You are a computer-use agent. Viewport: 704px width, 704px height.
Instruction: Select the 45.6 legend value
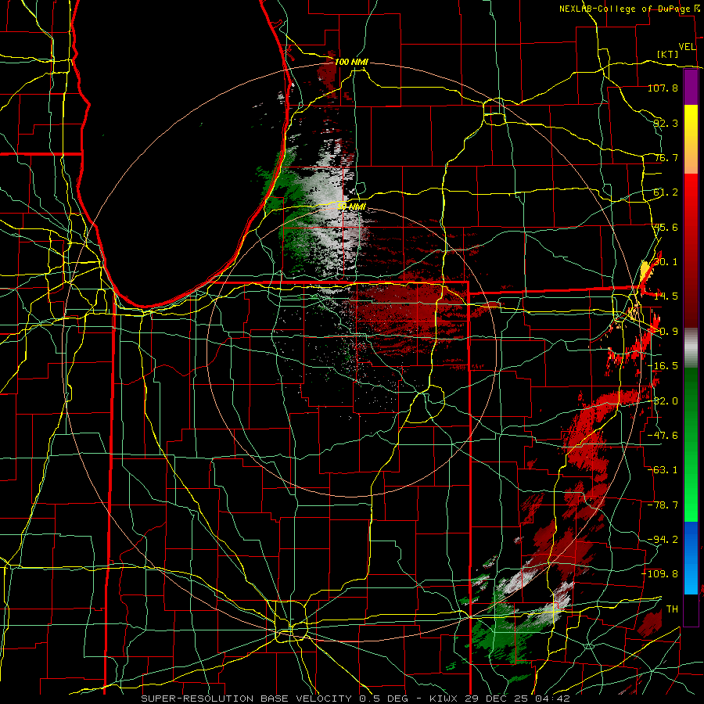point(666,227)
